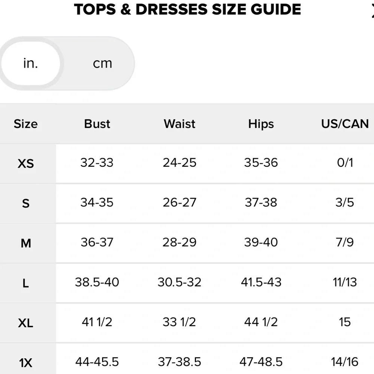Close the size guide with the X

coord(372,11)
